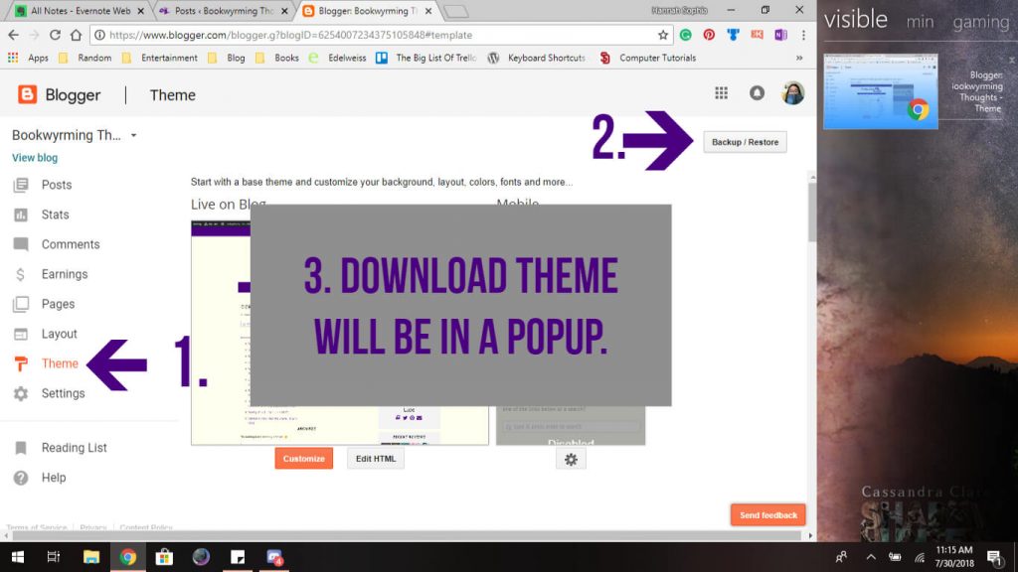Image resolution: width=1018 pixels, height=572 pixels.
Task: Click the mobile theme settings gear icon
Action: point(571,459)
